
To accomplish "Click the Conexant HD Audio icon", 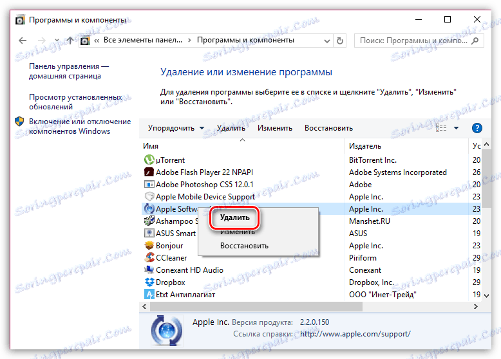I will 149,270.
